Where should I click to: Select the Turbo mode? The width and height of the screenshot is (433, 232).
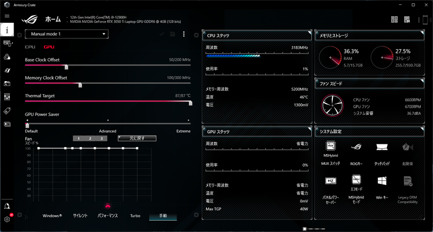(135, 216)
